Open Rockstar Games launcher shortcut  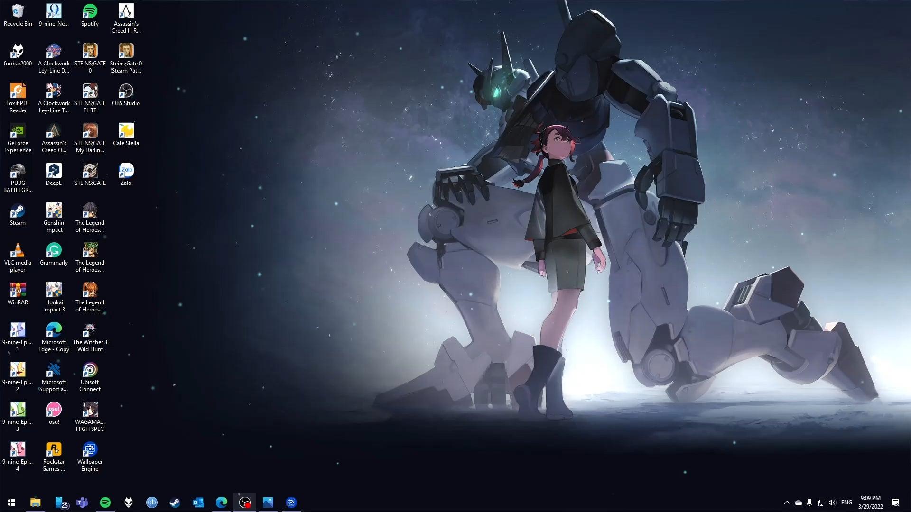pos(54,457)
